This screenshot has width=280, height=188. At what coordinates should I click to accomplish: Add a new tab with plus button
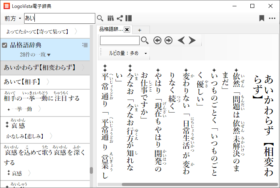[x=139, y=30]
